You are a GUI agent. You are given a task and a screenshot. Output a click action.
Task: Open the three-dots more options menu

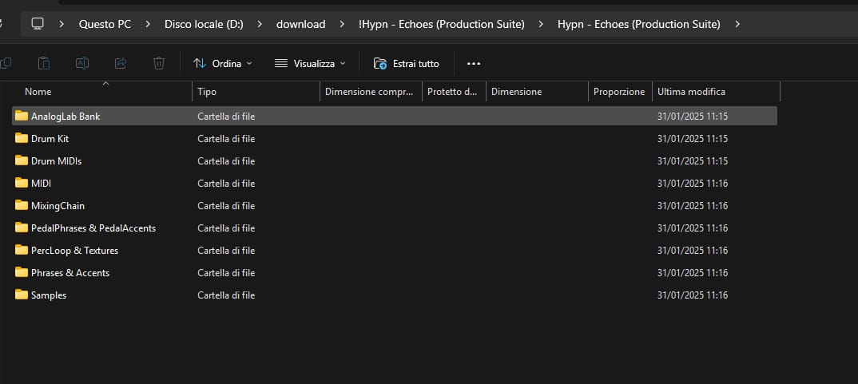pos(473,63)
